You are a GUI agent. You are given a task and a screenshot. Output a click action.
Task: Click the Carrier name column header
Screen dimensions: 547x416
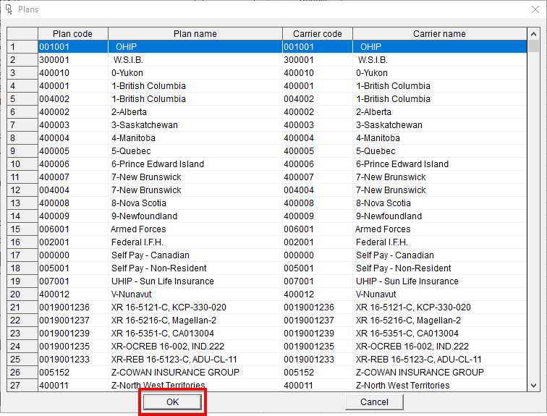tap(440, 34)
